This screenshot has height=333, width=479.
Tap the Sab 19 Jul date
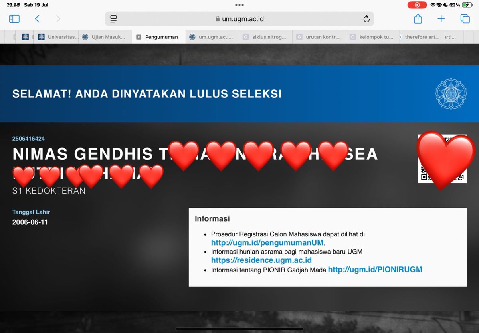(x=36, y=5)
